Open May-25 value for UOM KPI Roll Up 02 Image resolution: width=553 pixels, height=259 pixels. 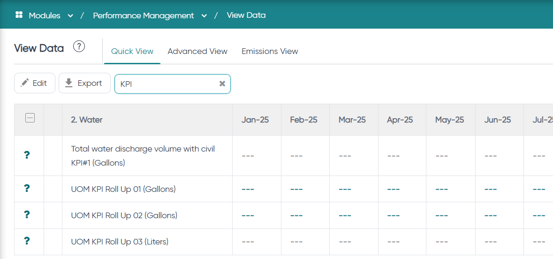(x=442, y=215)
